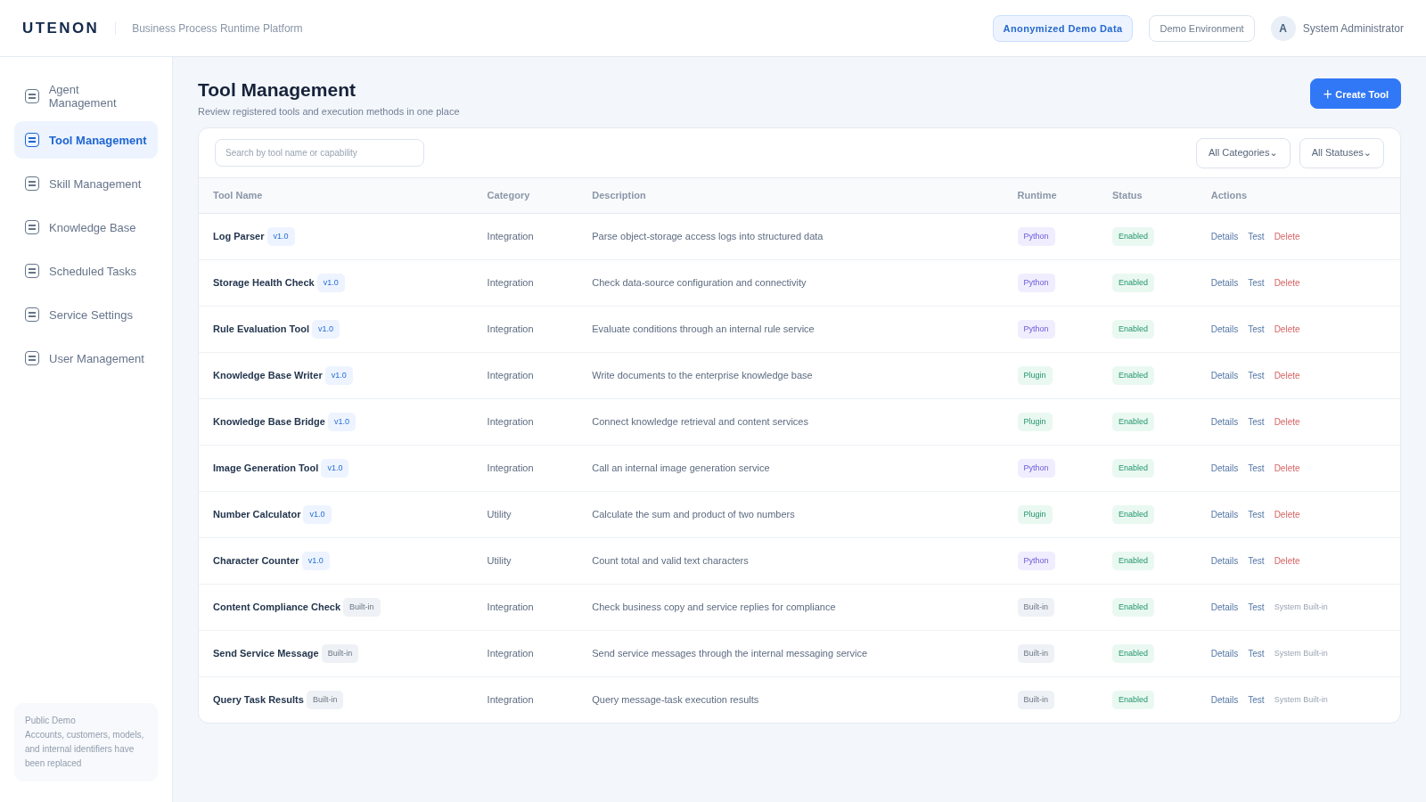Open Details for Log Parser
This screenshot has width=1426, height=802.
tap(1225, 237)
